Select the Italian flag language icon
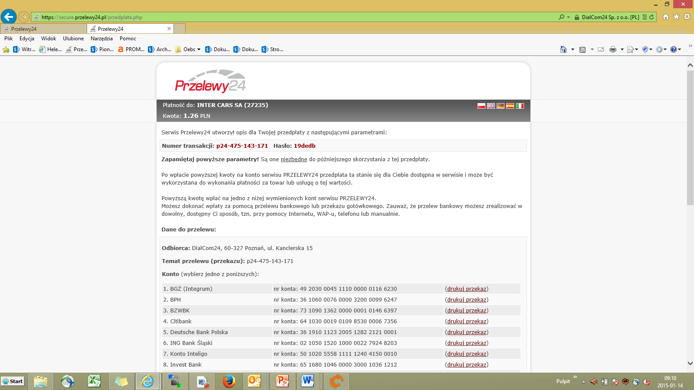Screen dimensions: 694x390 (x=520, y=106)
